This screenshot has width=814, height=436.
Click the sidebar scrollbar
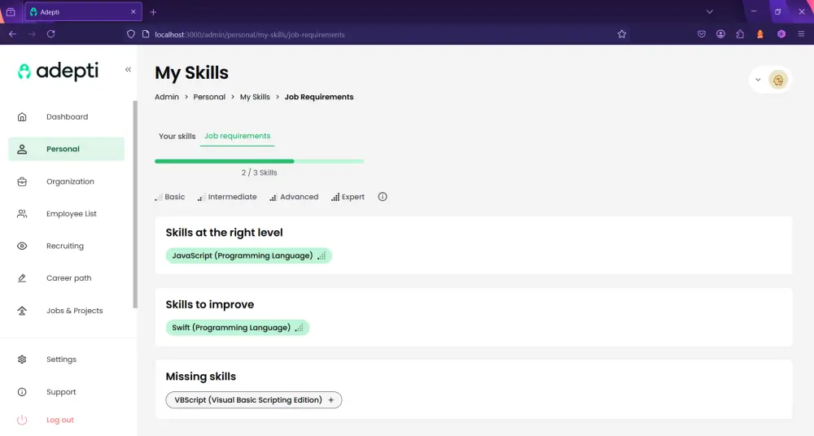click(135, 204)
